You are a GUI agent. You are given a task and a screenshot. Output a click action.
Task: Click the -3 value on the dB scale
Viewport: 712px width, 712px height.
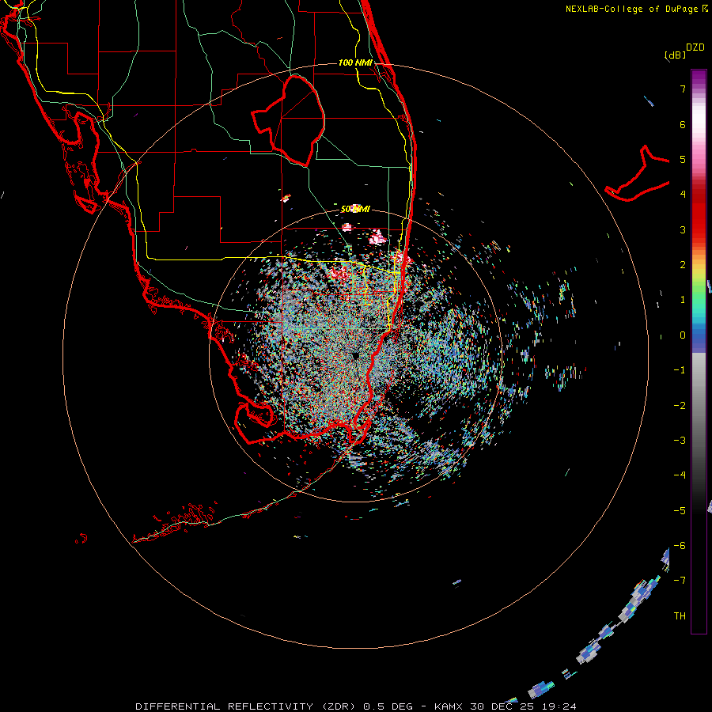point(680,441)
